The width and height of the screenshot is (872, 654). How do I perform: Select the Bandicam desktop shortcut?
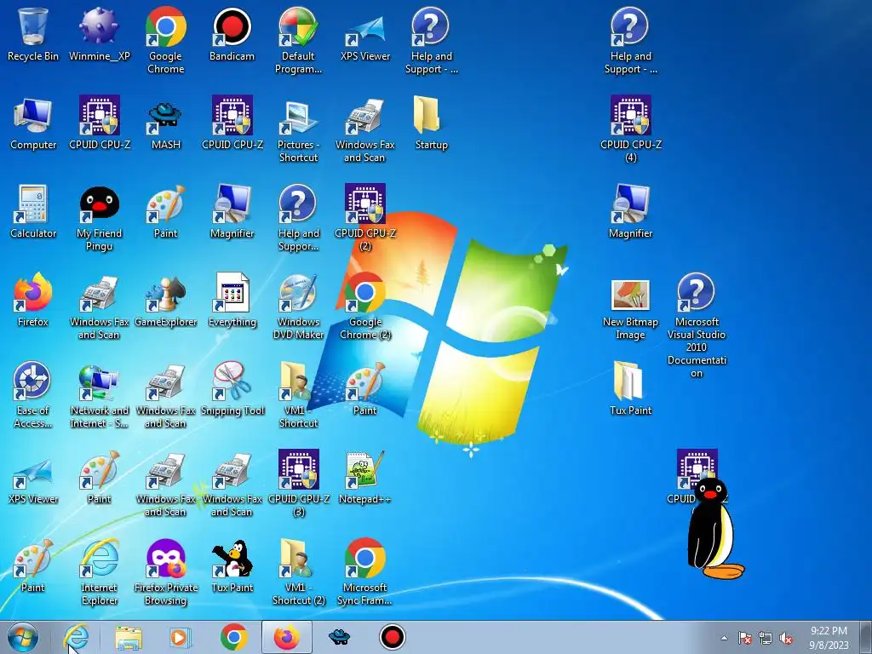tap(232, 34)
